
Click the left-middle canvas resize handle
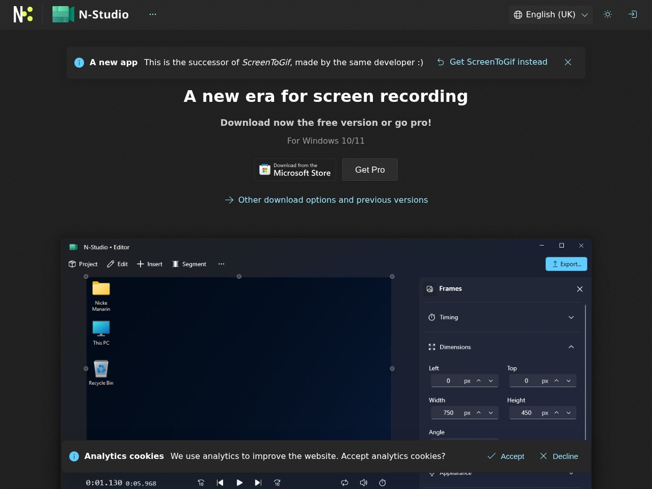86,368
